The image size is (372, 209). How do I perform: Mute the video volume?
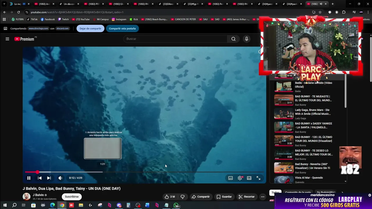tap(60, 178)
